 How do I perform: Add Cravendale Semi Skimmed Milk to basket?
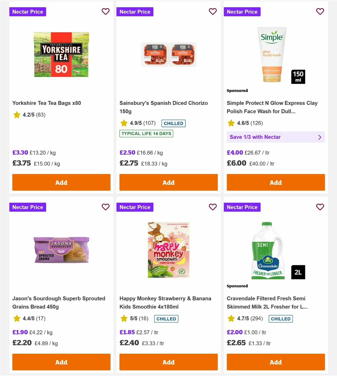point(276,362)
